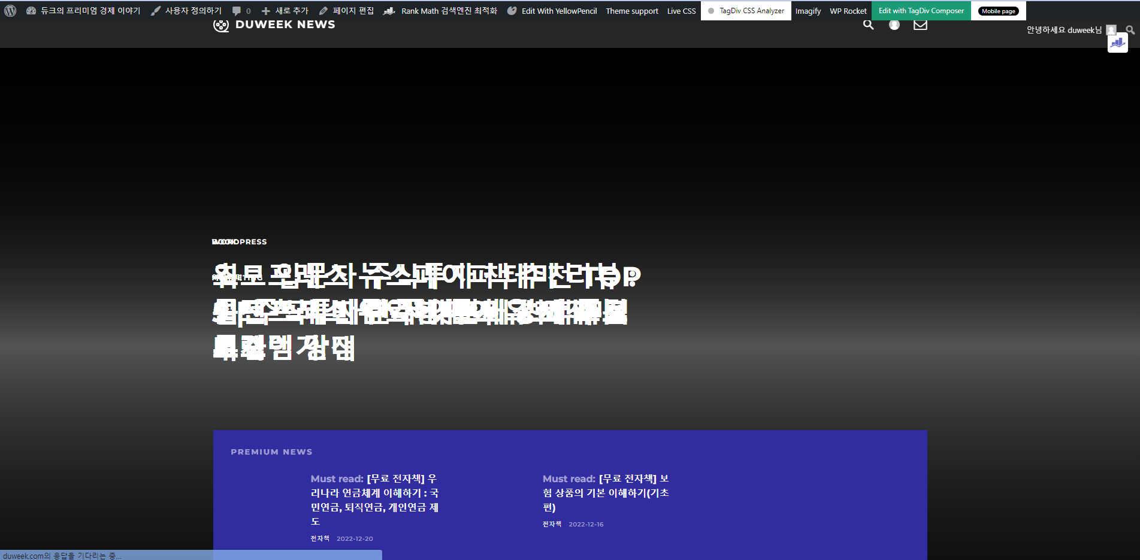The height and width of the screenshot is (560, 1140).
Task: Open the WP Rocket menu
Action: tap(848, 11)
